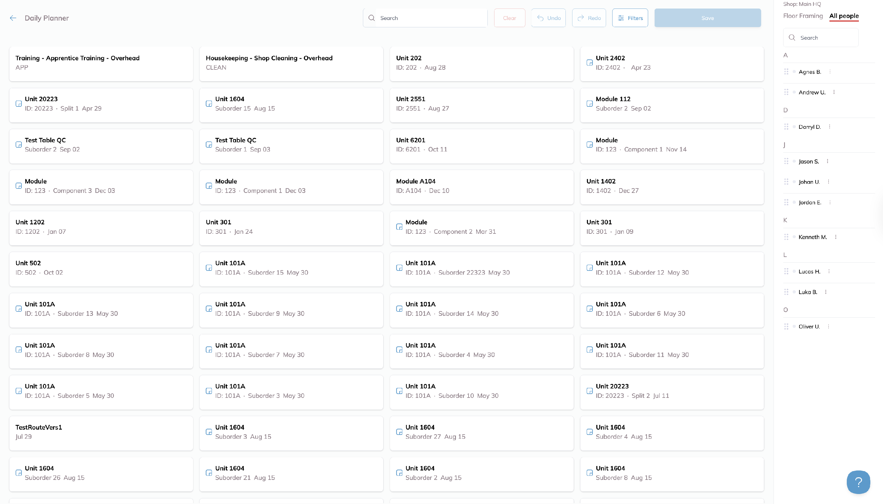
Task: Click the name Jordan E. in people list
Action: (809, 203)
